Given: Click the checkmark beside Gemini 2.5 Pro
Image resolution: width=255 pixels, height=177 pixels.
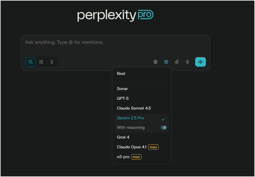Looking at the screenshot, I should click(163, 119).
